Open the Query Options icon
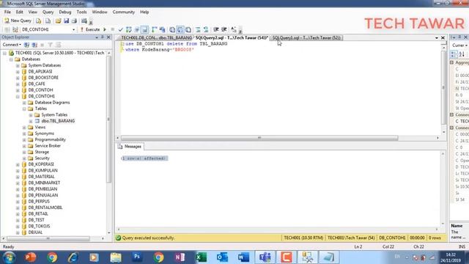This screenshot has height=264, width=469. [x=137, y=29]
